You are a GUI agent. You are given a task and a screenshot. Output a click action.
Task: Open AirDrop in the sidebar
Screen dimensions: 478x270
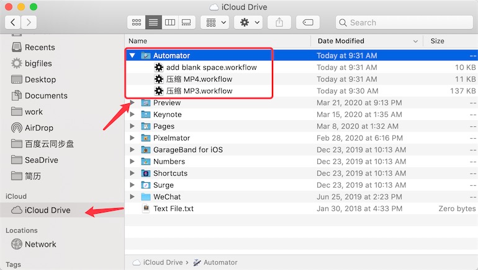click(x=39, y=128)
